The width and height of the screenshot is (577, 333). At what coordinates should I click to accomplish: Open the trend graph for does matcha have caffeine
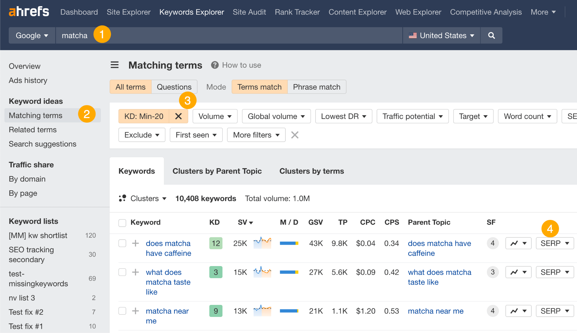pyautogui.click(x=518, y=243)
